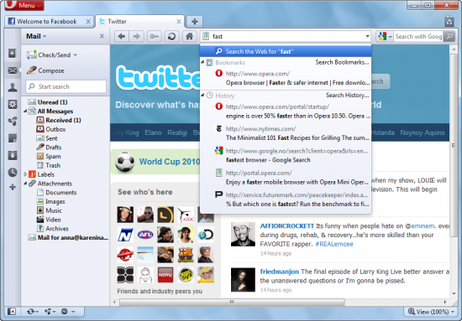Go back with the back arrow

(122, 36)
